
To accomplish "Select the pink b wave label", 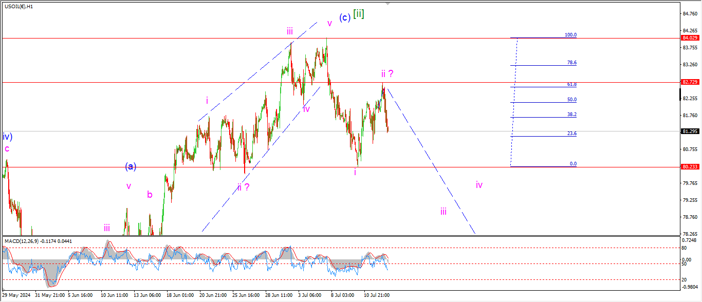I will click(x=150, y=195).
